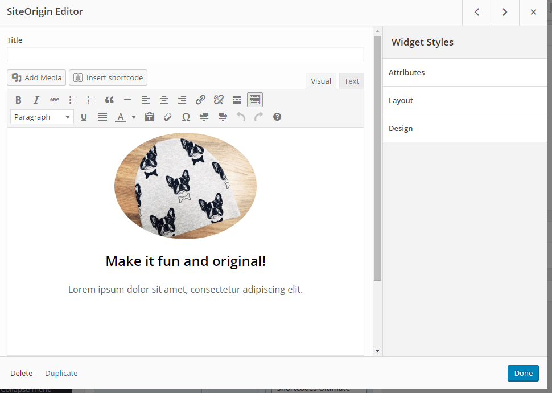Apply italic formatting
Viewport: 552px width, 393px height.
36,100
